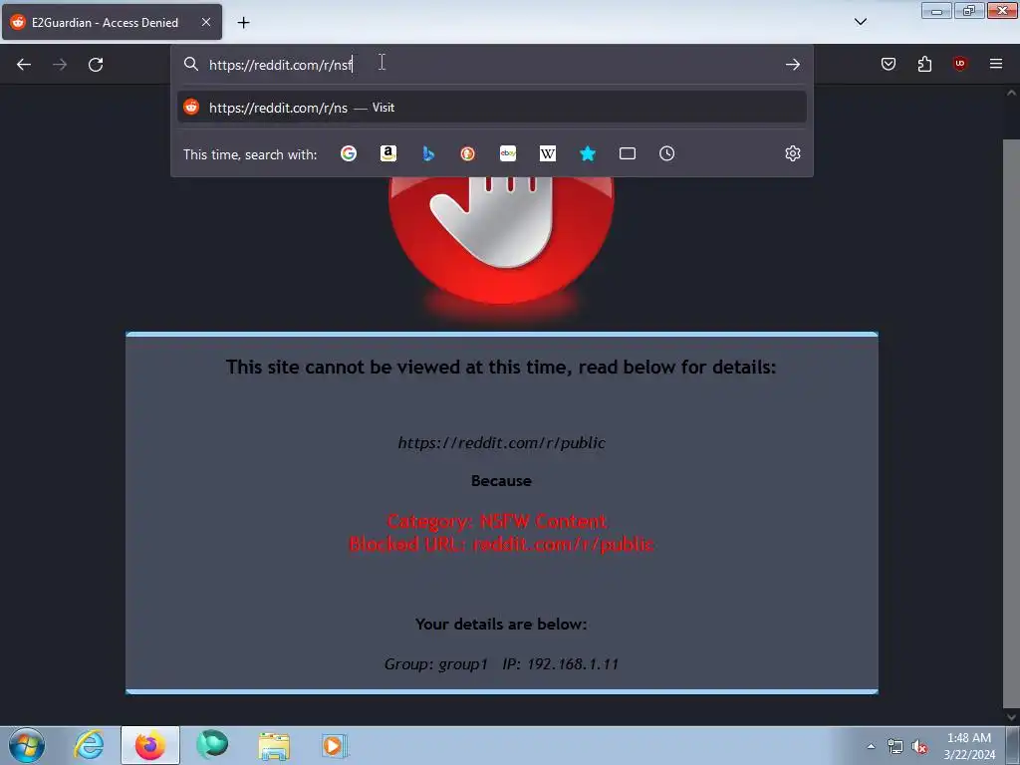
Task: Click the scroll up arrow
Action: coord(1012,93)
